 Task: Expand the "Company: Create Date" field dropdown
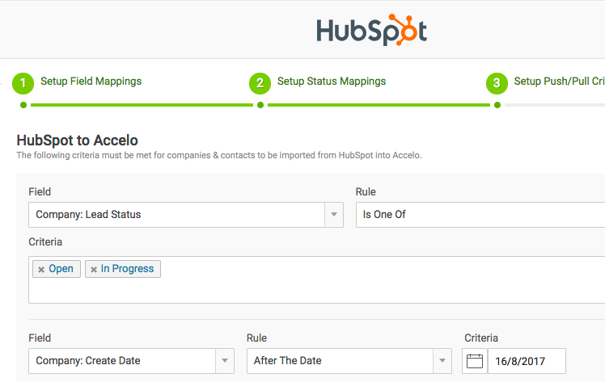point(225,361)
